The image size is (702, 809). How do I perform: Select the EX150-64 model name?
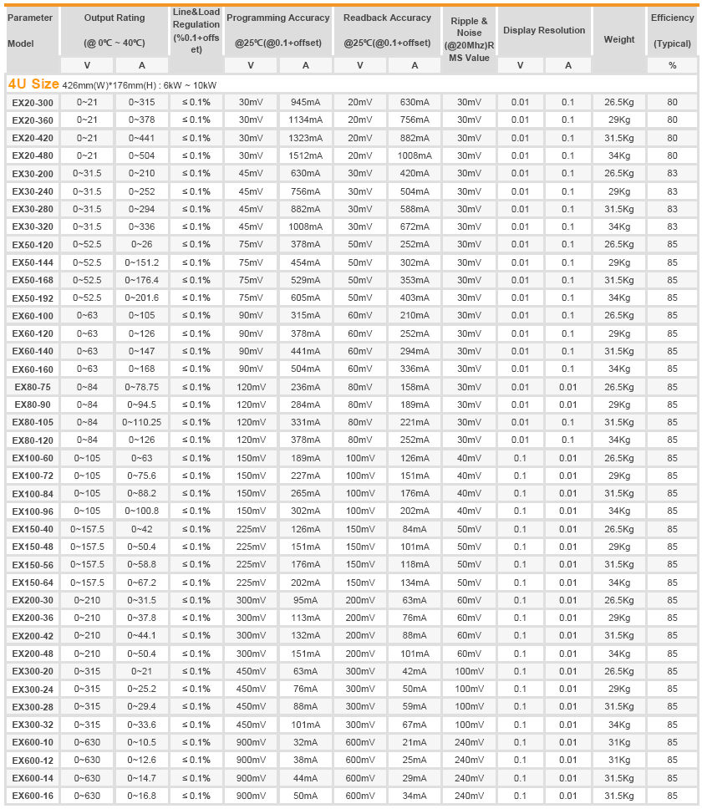point(33,583)
